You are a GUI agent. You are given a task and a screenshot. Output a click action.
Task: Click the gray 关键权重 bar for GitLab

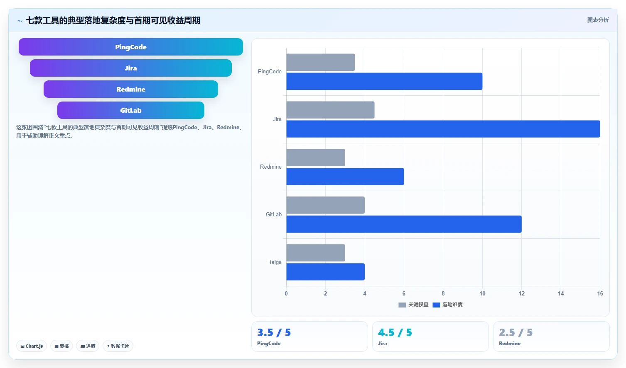tap(326, 205)
